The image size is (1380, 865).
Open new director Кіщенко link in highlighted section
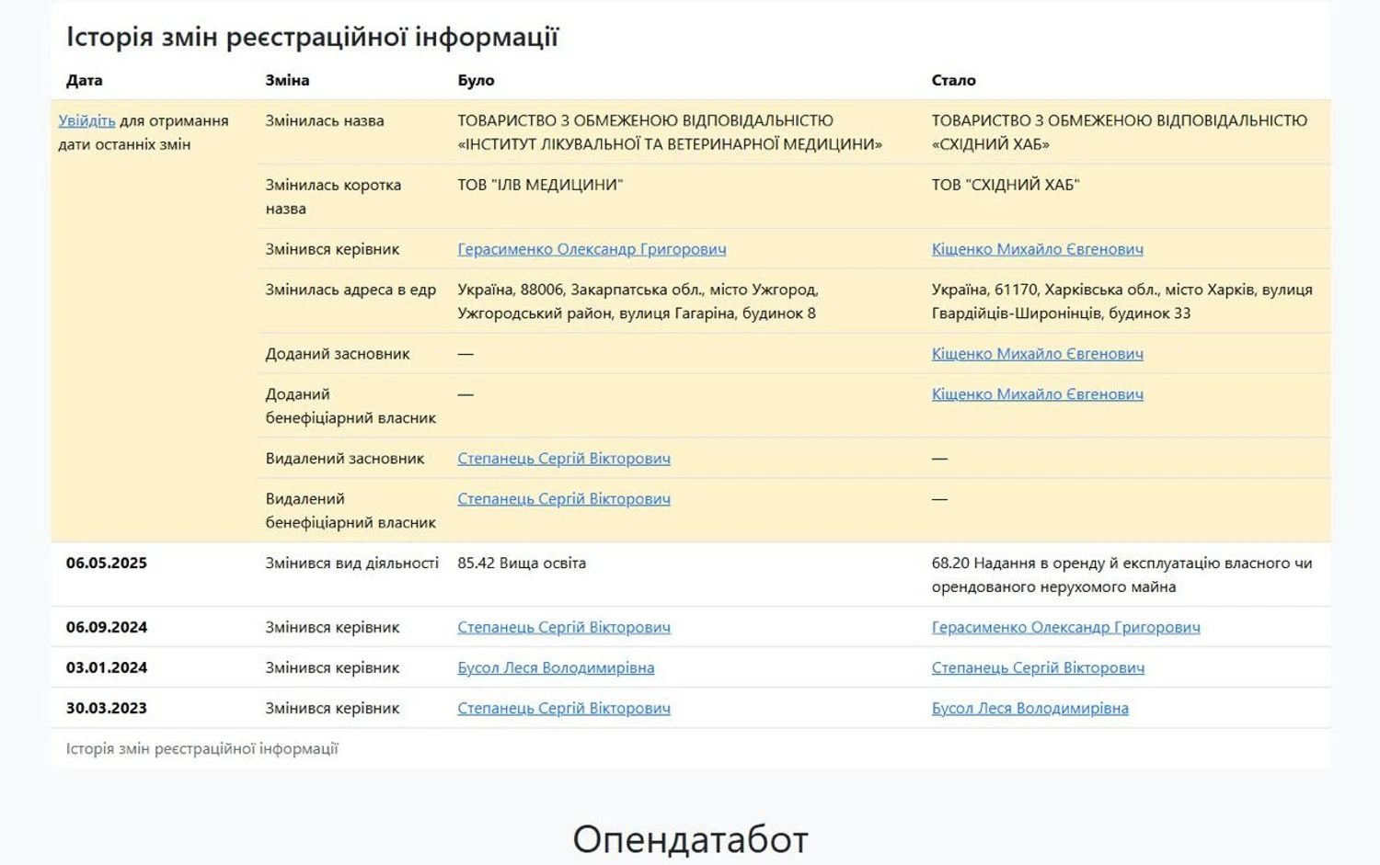(x=1037, y=249)
